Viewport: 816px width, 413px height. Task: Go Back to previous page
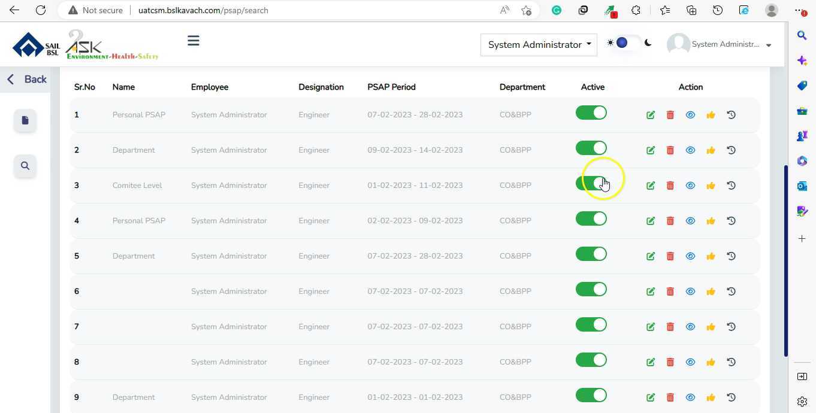coord(27,79)
